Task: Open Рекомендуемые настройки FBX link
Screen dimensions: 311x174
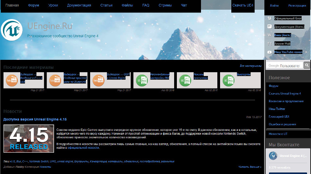Action: [160, 76]
